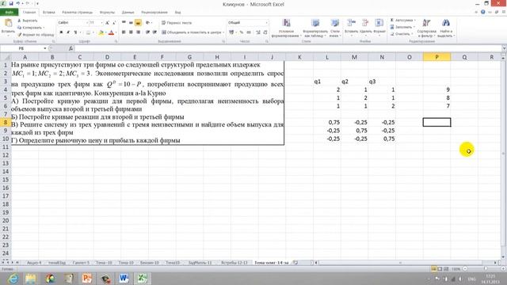Switch to View (Вид) ribbon tab

click(177, 13)
